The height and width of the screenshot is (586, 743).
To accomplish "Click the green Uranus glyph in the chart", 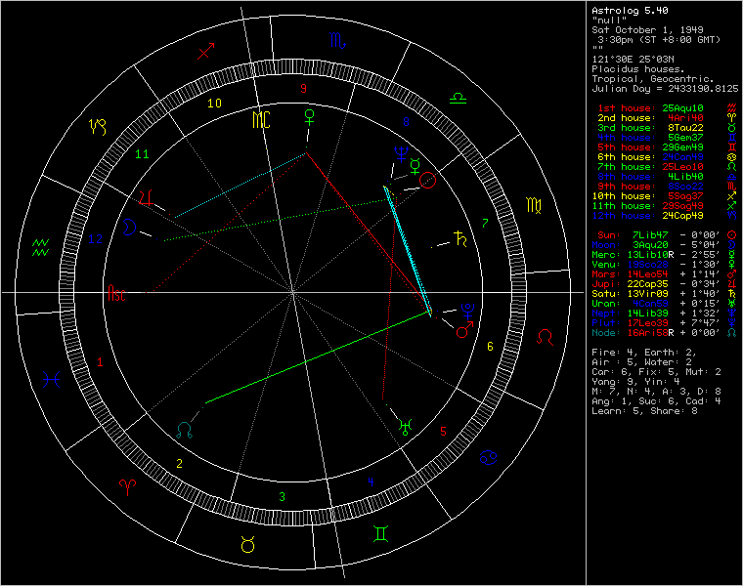I will pos(405,426).
